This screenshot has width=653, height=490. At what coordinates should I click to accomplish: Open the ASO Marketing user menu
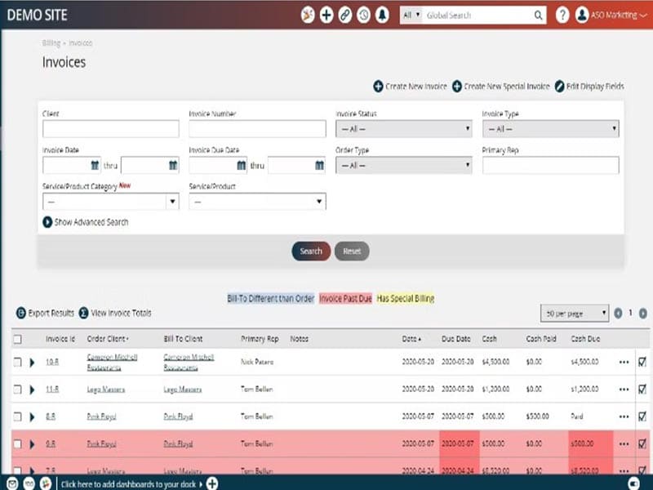pyautogui.click(x=619, y=16)
